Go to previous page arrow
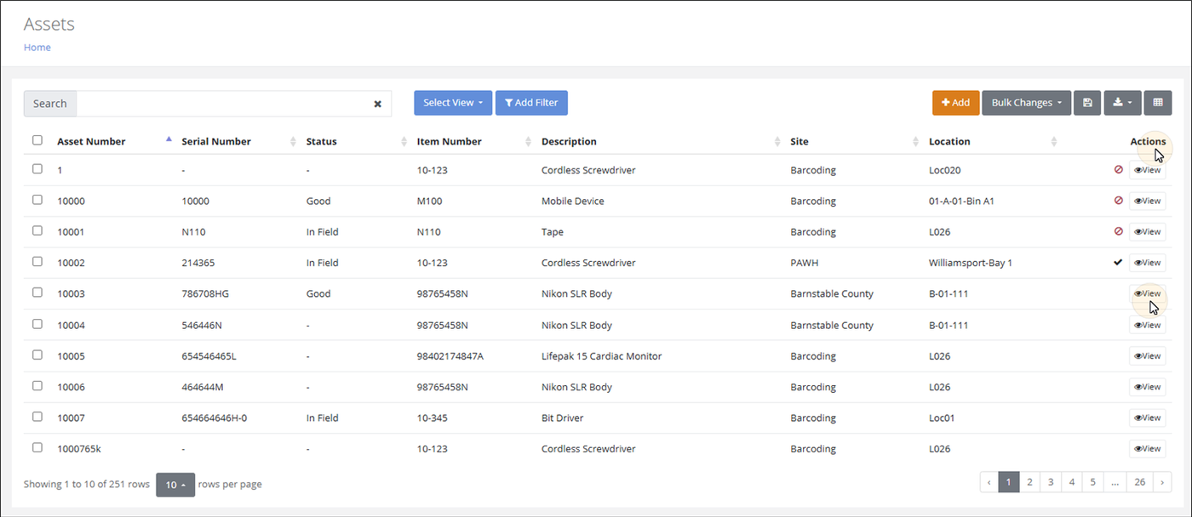The image size is (1192, 517). (989, 482)
